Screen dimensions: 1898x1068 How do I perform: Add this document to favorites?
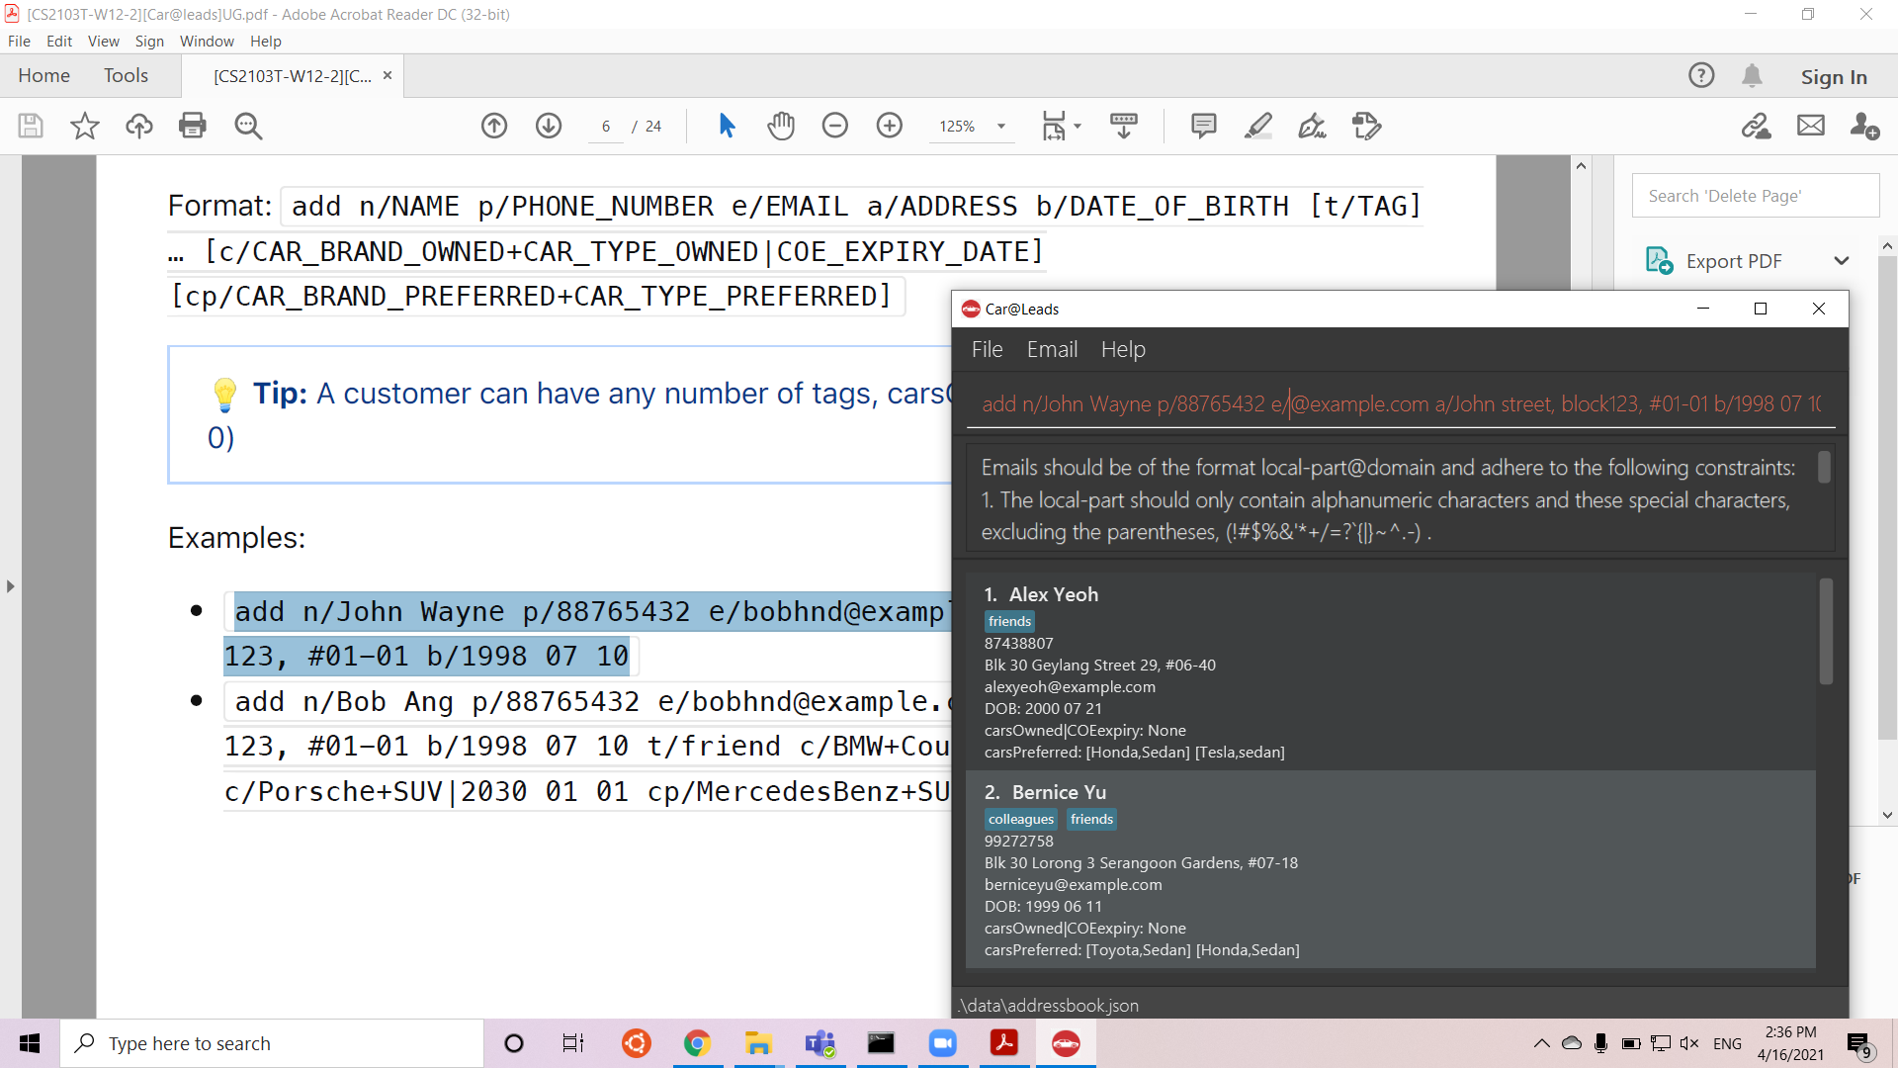(84, 126)
